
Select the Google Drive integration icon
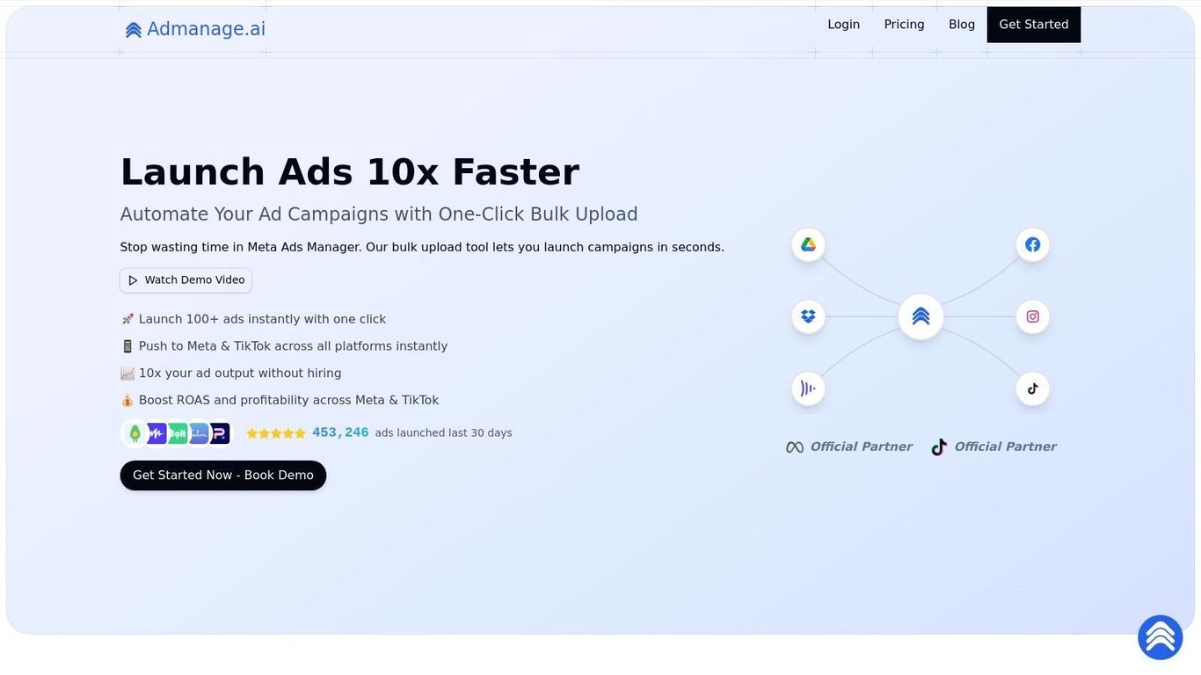[808, 244]
